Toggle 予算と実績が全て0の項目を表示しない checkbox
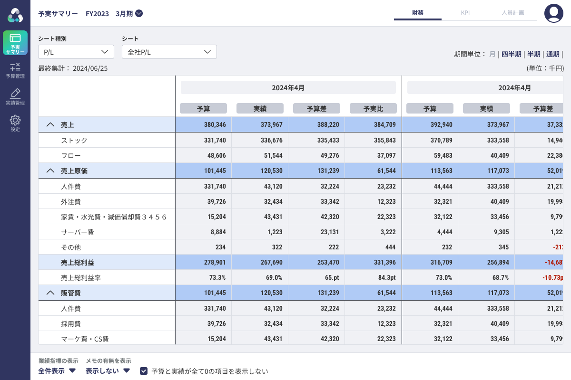This screenshot has height=380, width=571. pos(143,371)
